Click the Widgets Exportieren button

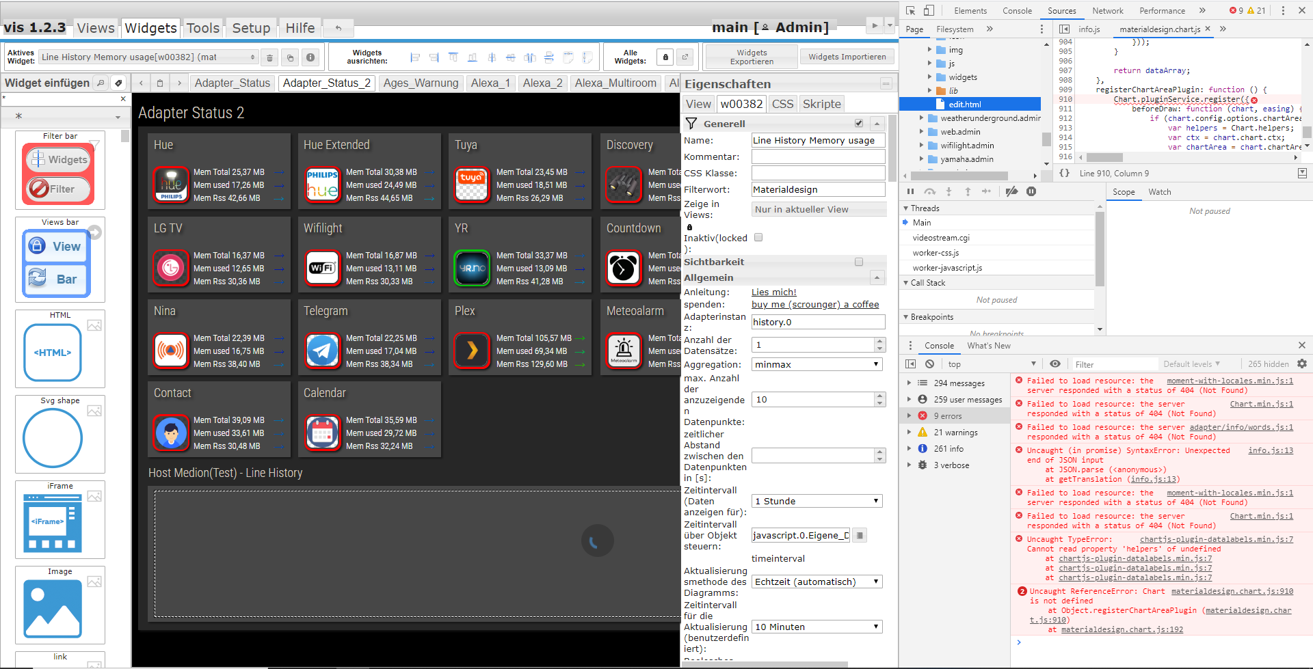tap(752, 57)
